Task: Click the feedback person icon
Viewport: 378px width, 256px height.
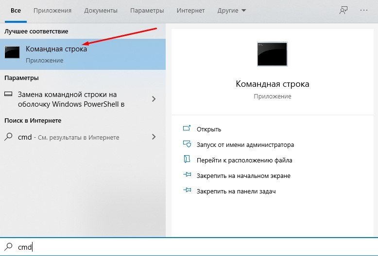Action: tap(344, 10)
